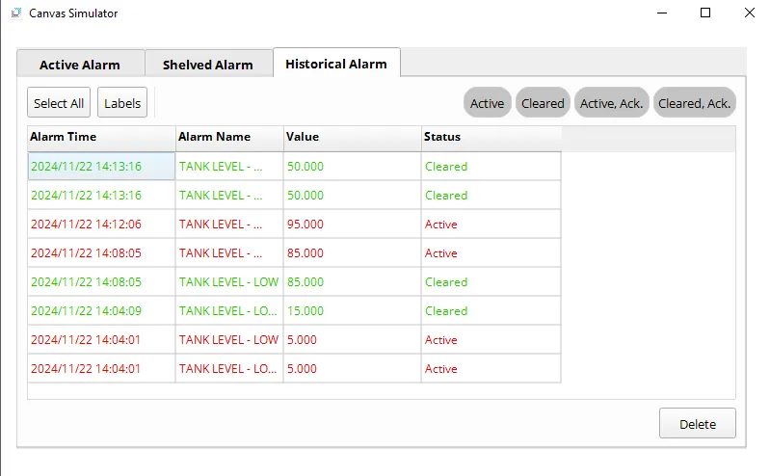Screen dimensions: 770x476
Task: Click the Delete button
Action: tap(697, 424)
